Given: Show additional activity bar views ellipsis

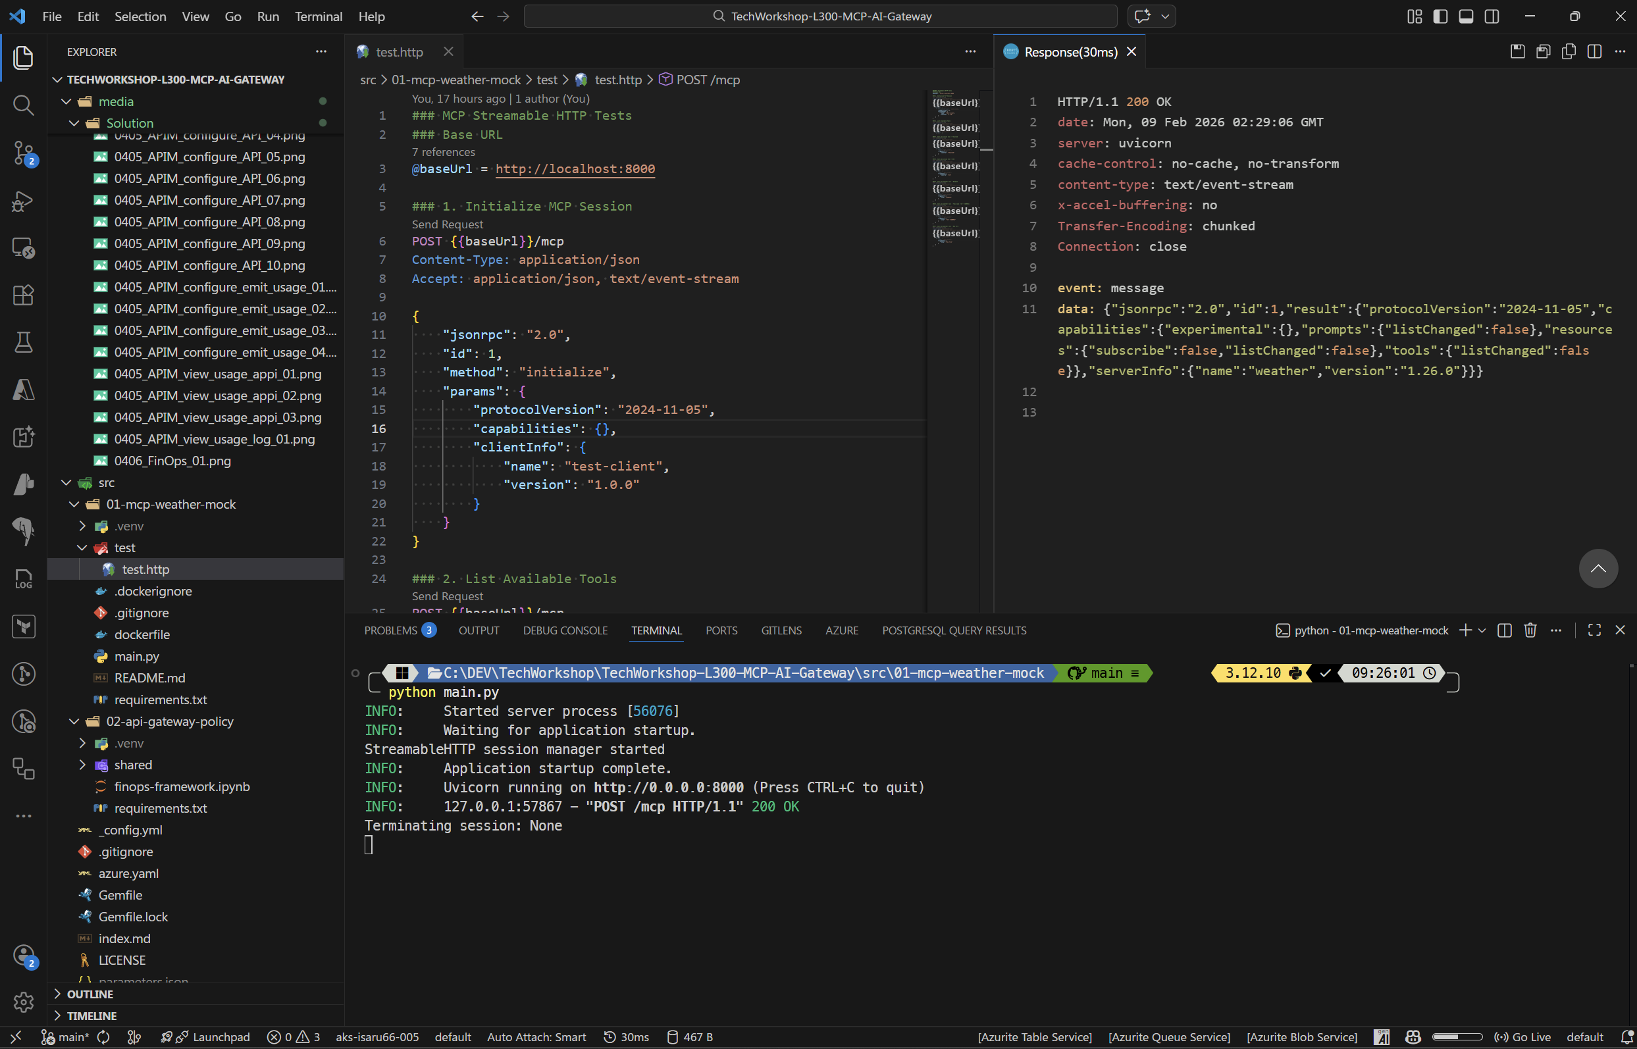Looking at the screenshot, I should point(23,815).
